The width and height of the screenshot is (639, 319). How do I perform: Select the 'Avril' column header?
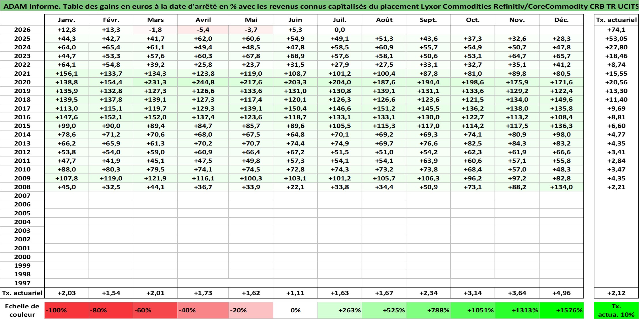[203, 20]
